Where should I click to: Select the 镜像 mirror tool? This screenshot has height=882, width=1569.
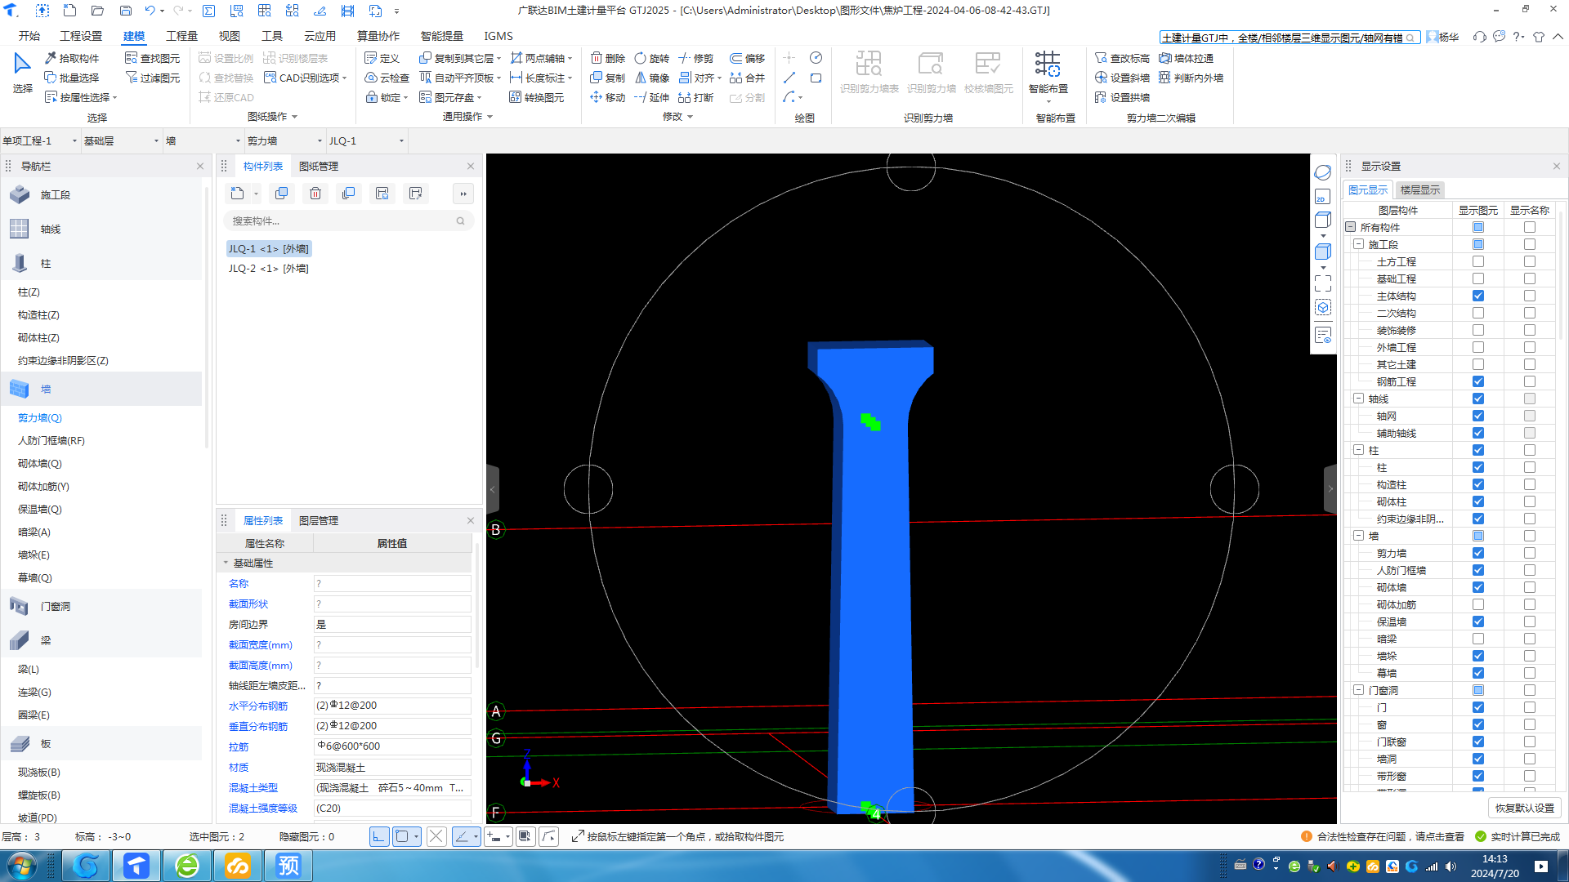(652, 78)
